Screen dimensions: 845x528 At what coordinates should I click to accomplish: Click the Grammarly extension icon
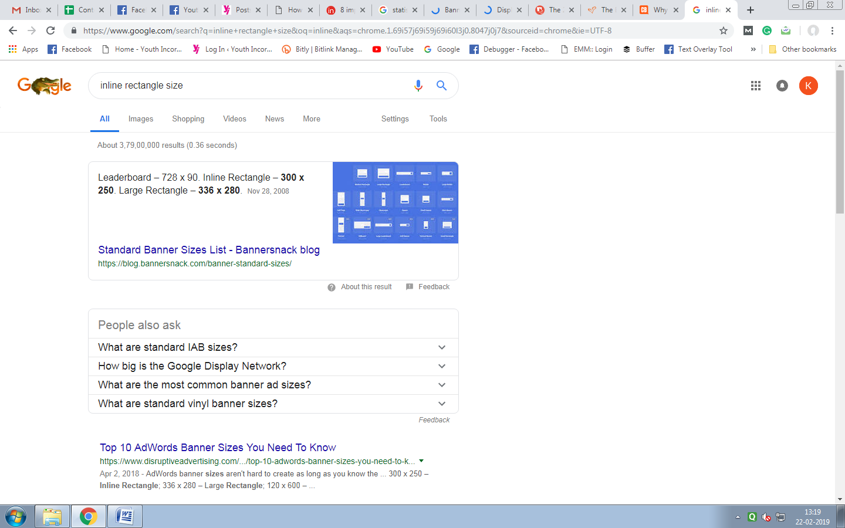click(766, 31)
